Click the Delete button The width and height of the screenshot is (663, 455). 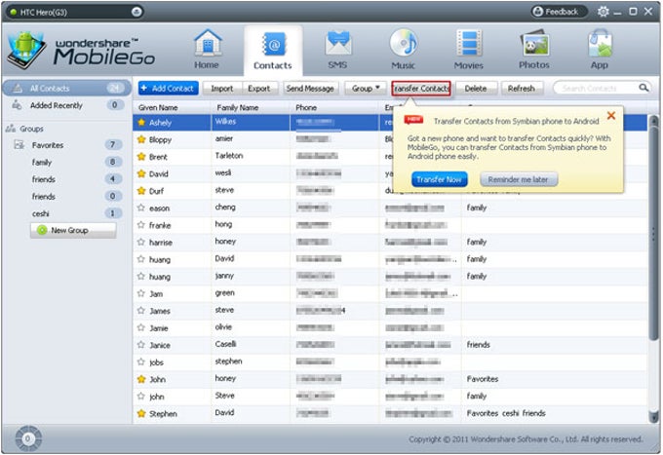[476, 89]
